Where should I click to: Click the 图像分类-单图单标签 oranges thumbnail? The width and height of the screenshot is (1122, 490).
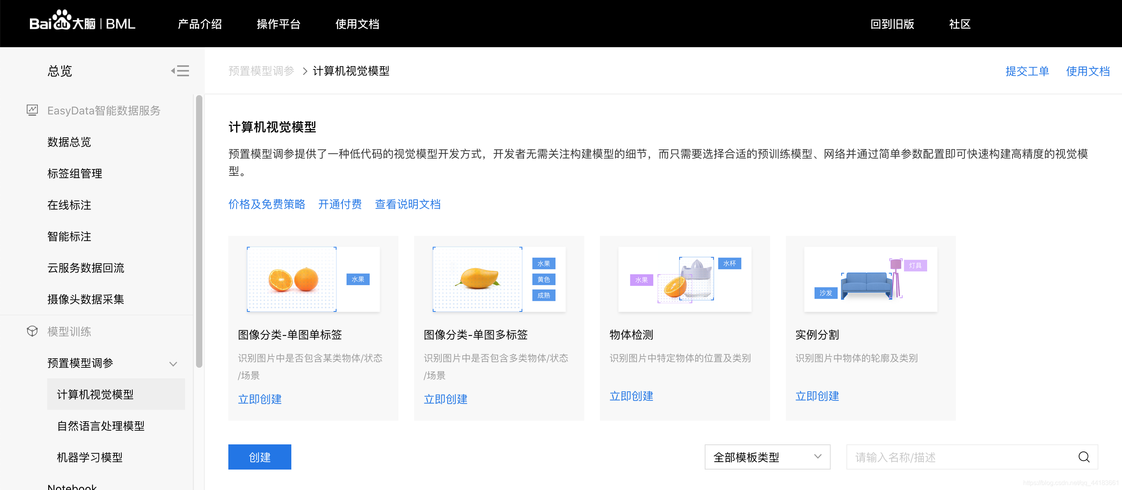(313, 279)
